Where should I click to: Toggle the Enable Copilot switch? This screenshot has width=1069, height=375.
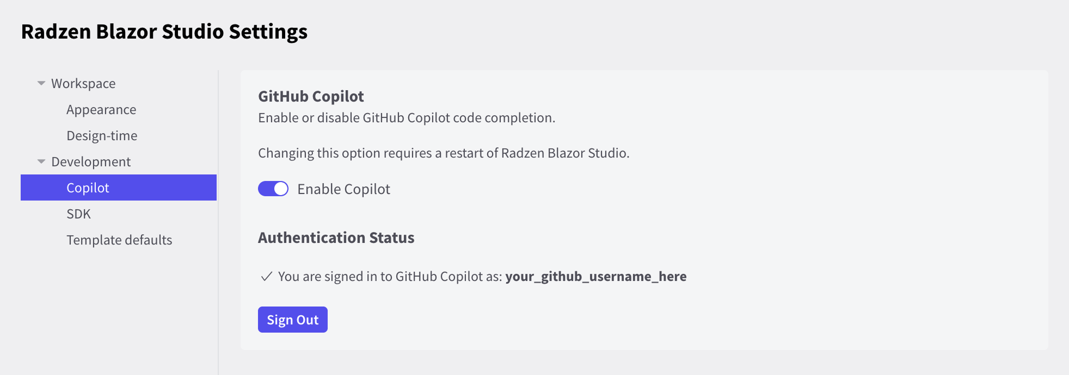click(273, 189)
